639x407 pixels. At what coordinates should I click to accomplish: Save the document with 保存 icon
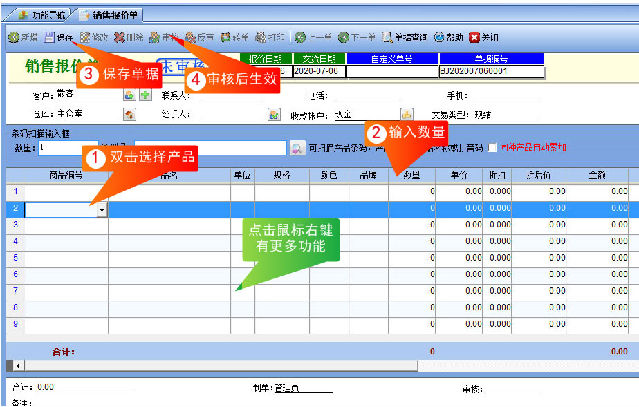pos(49,37)
